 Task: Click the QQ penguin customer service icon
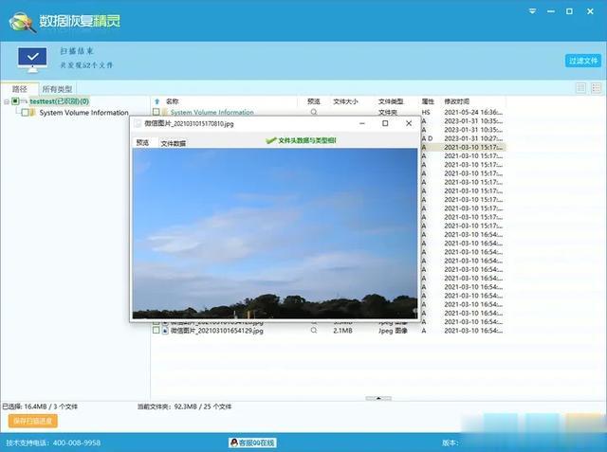point(234,443)
